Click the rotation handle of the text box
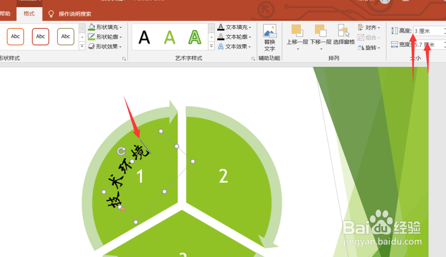446x257 pixels. [121, 151]
